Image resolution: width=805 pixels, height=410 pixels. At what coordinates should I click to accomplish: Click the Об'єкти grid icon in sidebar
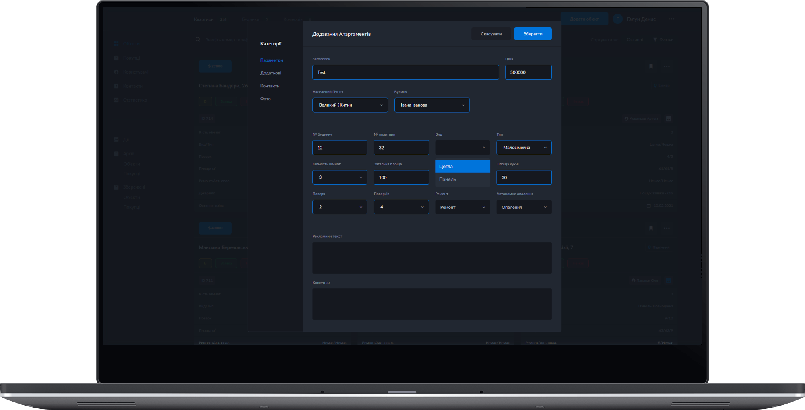point(116,43)
